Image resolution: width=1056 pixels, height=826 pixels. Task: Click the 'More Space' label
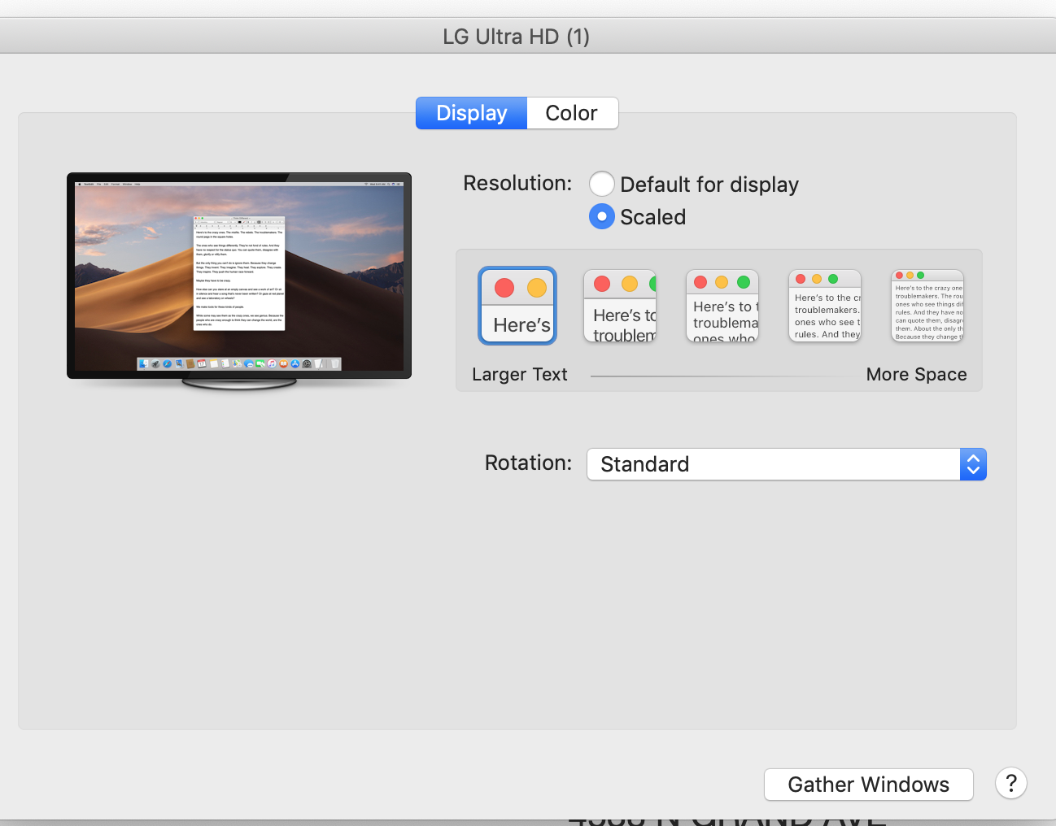(x=916, y=375)
